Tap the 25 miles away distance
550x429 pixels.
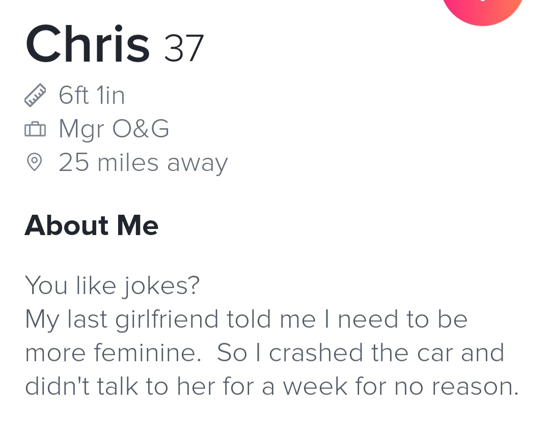coord(143,163)
